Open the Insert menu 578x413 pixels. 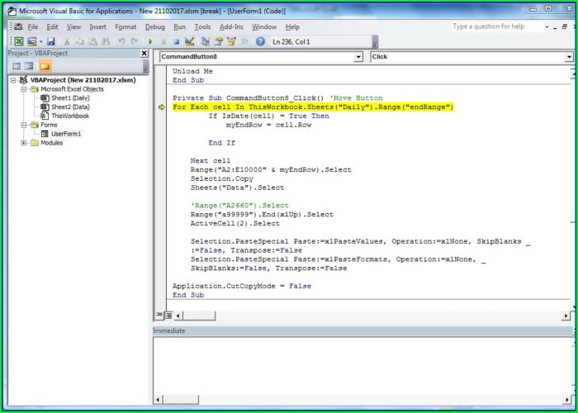(x=97, y=27)
